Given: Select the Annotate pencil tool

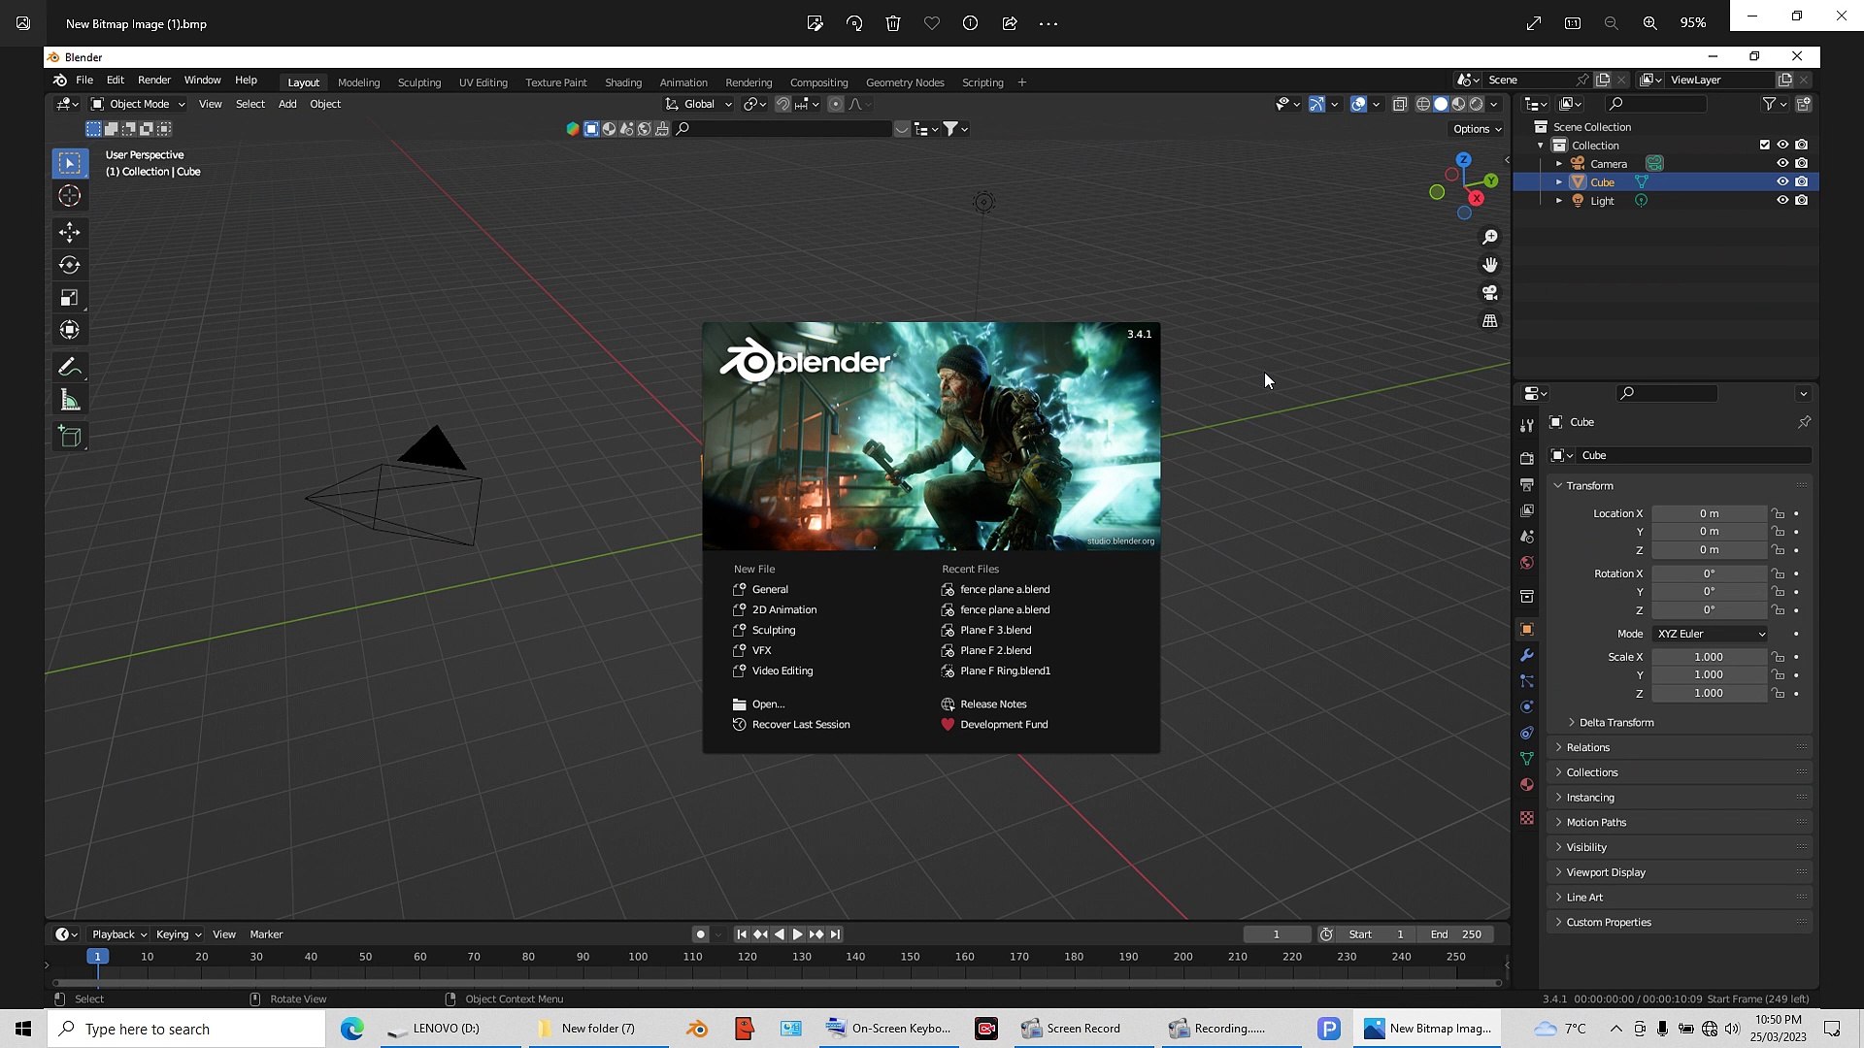Looking at the screenshot, I should click(69, 367).
